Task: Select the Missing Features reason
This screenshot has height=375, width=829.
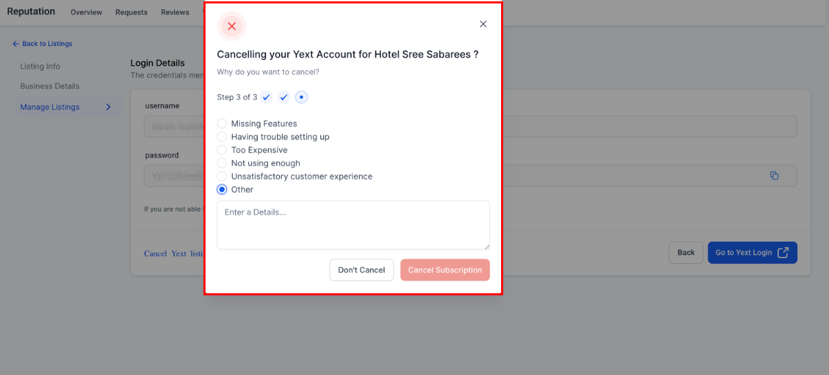Action: 222,124
